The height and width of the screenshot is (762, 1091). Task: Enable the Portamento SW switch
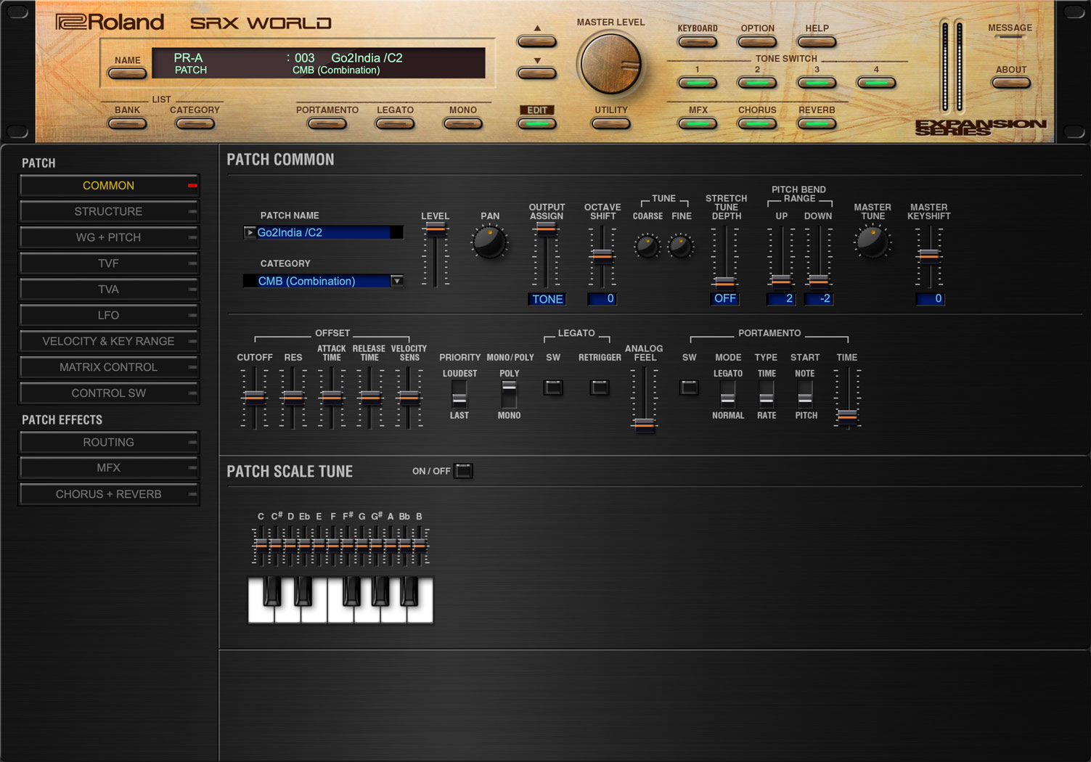click(689, 388)
